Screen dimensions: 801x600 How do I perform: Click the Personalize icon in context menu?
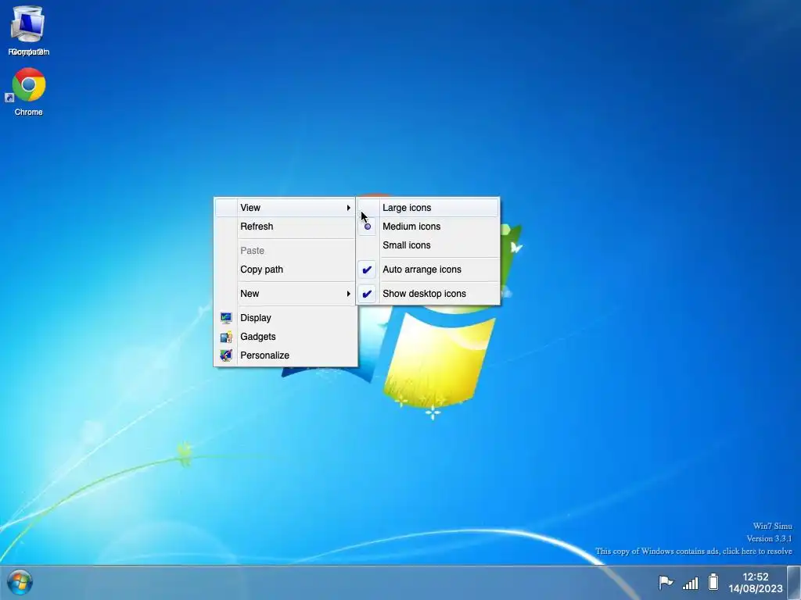pyautogui.click(x=226, y=355)
